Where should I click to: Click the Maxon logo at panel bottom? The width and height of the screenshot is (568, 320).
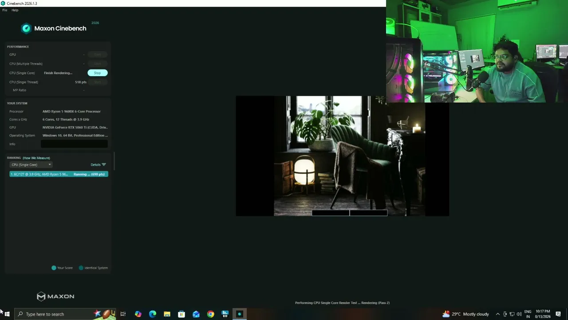[55, 296]
